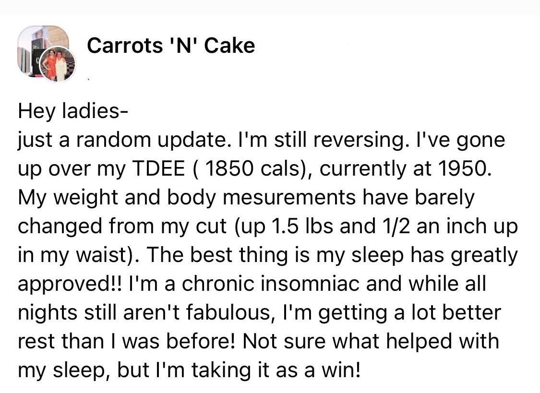This screenshot has height=393, width=540.
Task: Click 'currently at 1950' text
Action: pyautogui.click(x=403, y=169)
